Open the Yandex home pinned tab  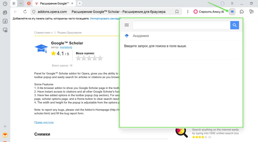tap(29, 3)
